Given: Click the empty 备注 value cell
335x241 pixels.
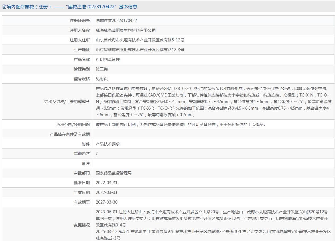Looking at the screenshot, I should click(213, 163).
